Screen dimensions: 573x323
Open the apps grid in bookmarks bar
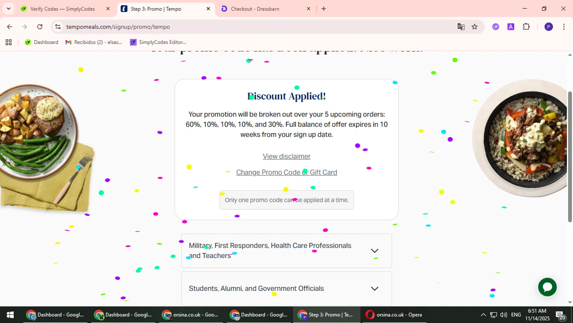[x=8, y=42]
